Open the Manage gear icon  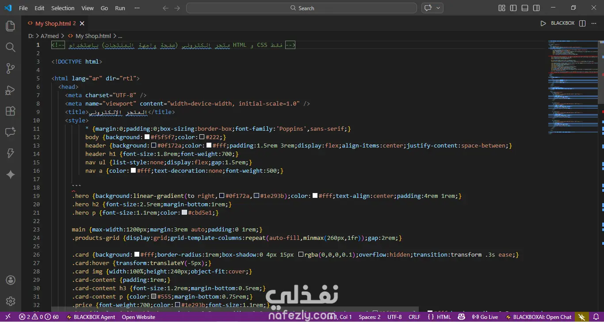(10, 301)
